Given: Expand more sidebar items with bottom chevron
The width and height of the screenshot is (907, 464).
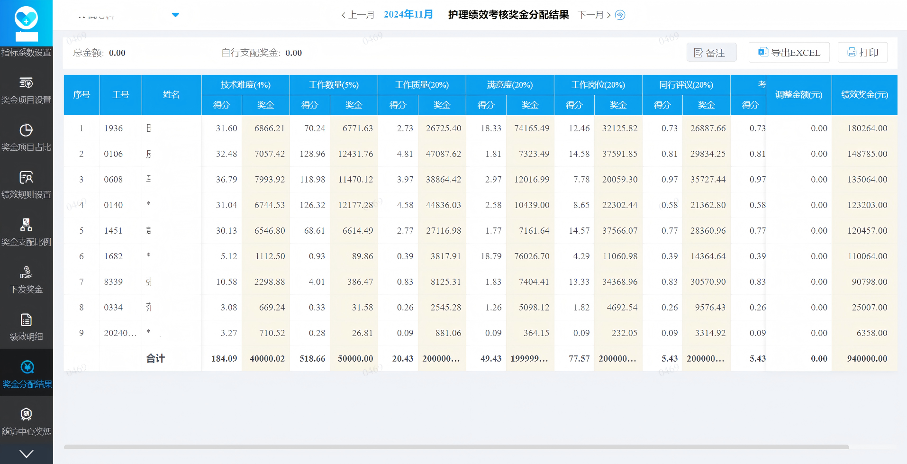Looking at the screenshot, I should click(x=26, y=454).
